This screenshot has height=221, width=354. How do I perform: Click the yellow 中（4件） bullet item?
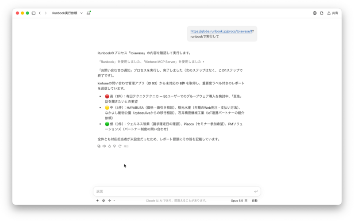click(174, 113)
